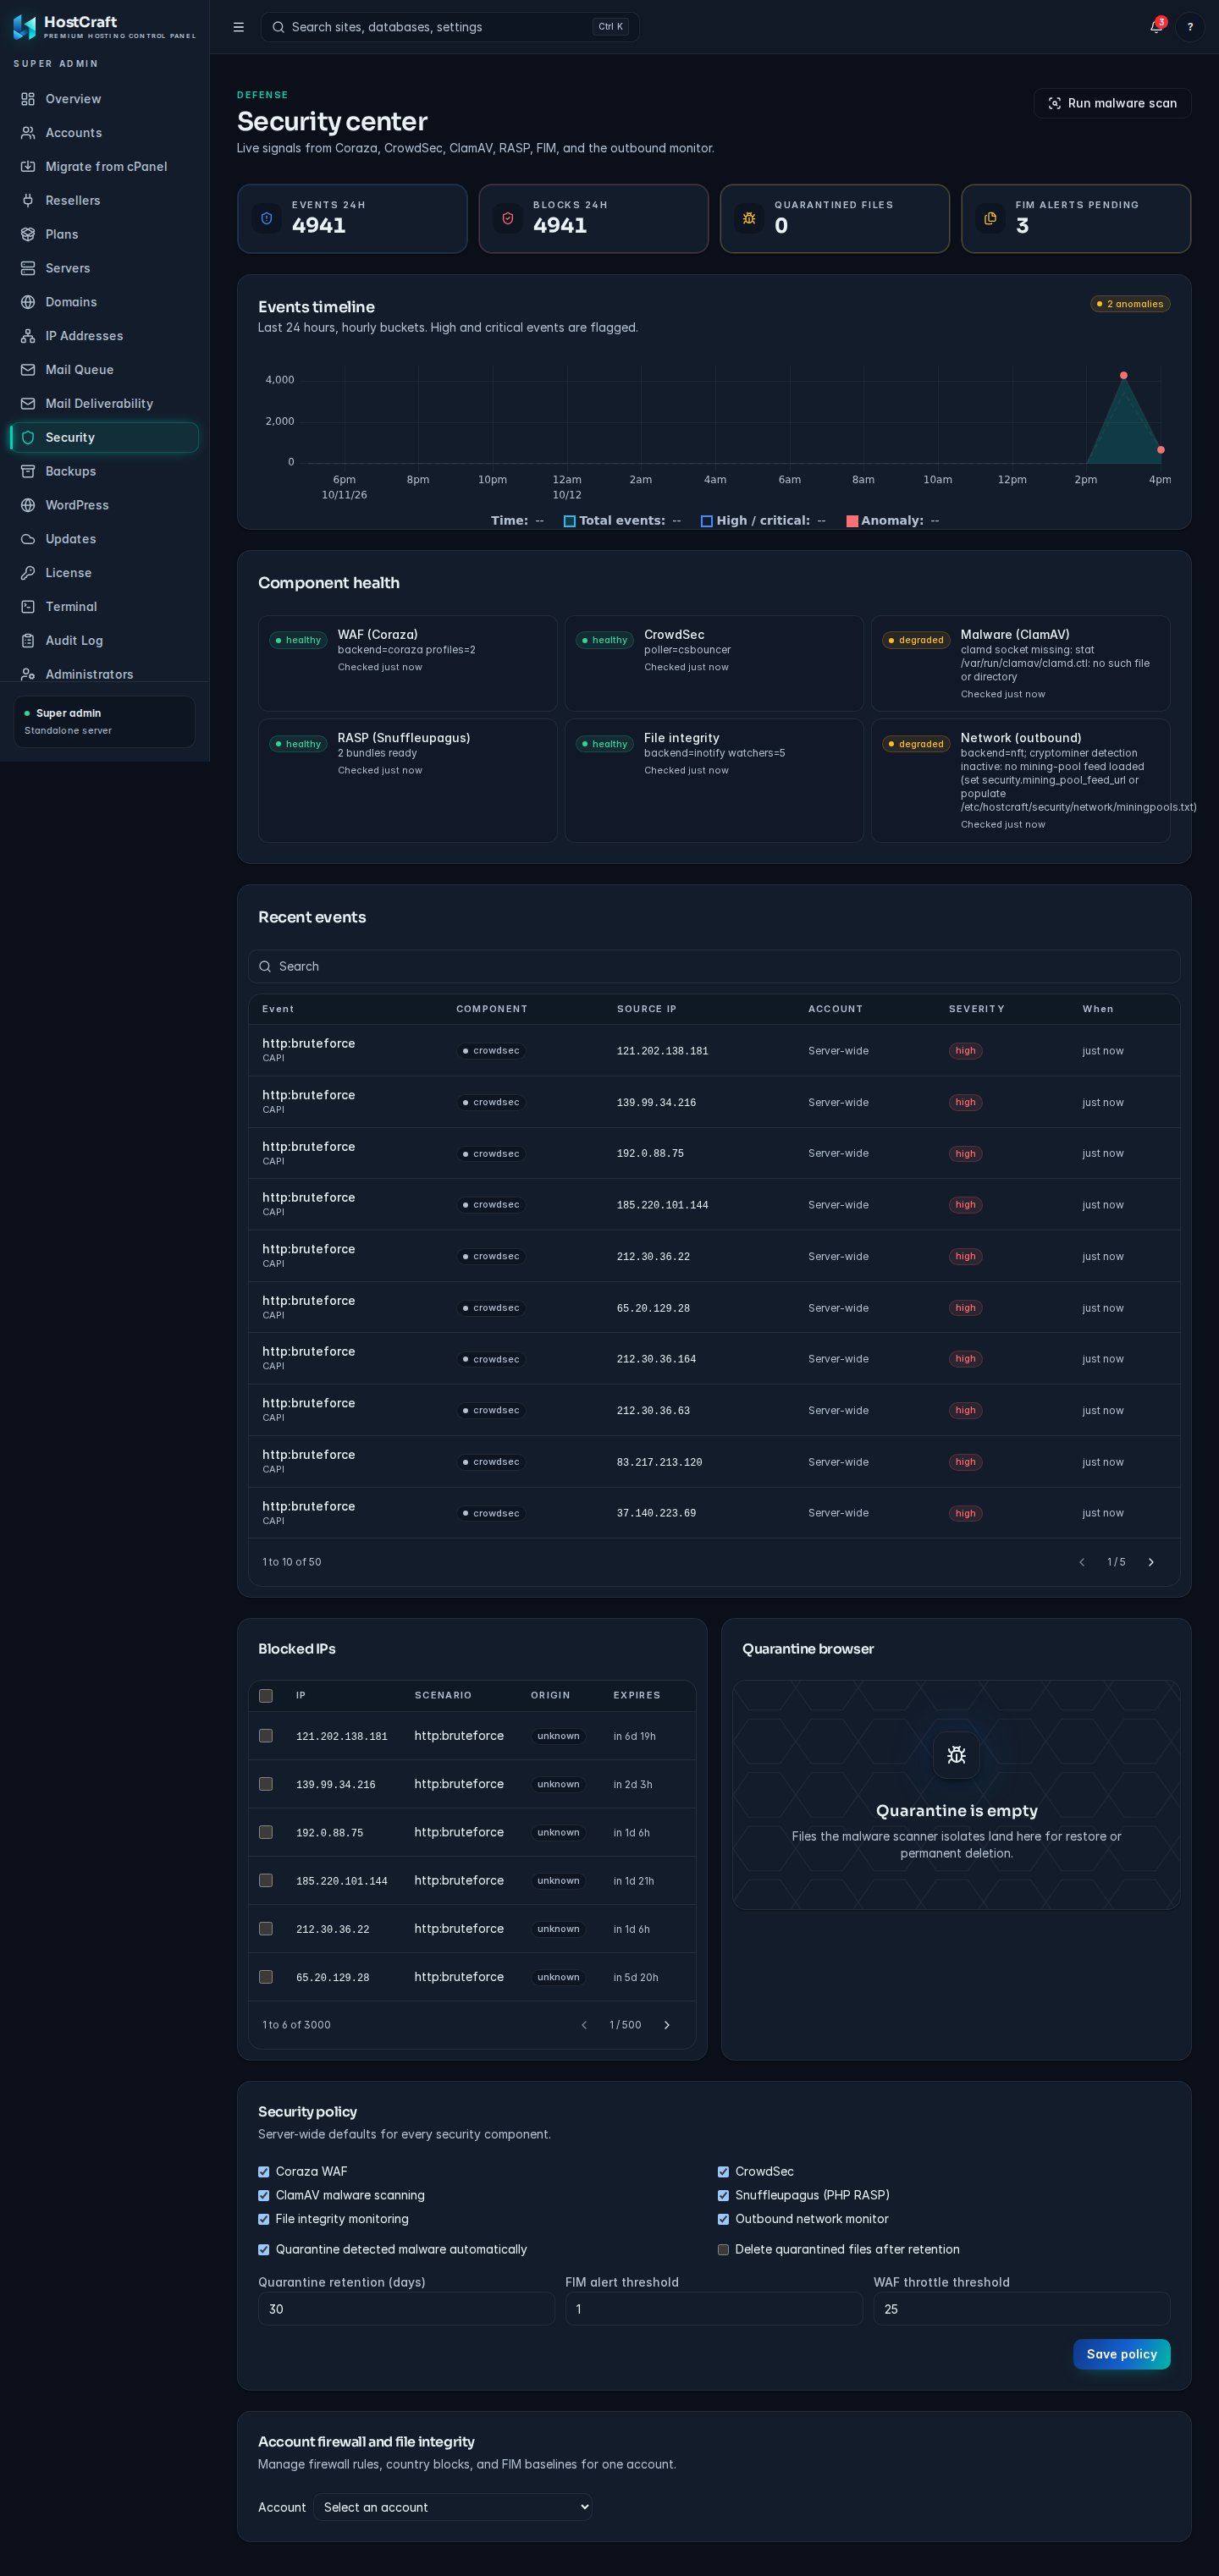Click the Quarantined Files bug icon
1219x2576 pixels.
[749, 218]
